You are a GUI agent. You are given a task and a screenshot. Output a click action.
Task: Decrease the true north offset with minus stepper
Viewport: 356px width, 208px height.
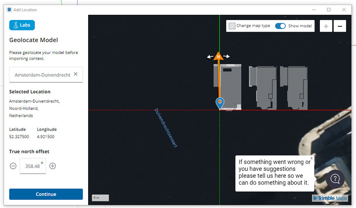coord(13,166)
